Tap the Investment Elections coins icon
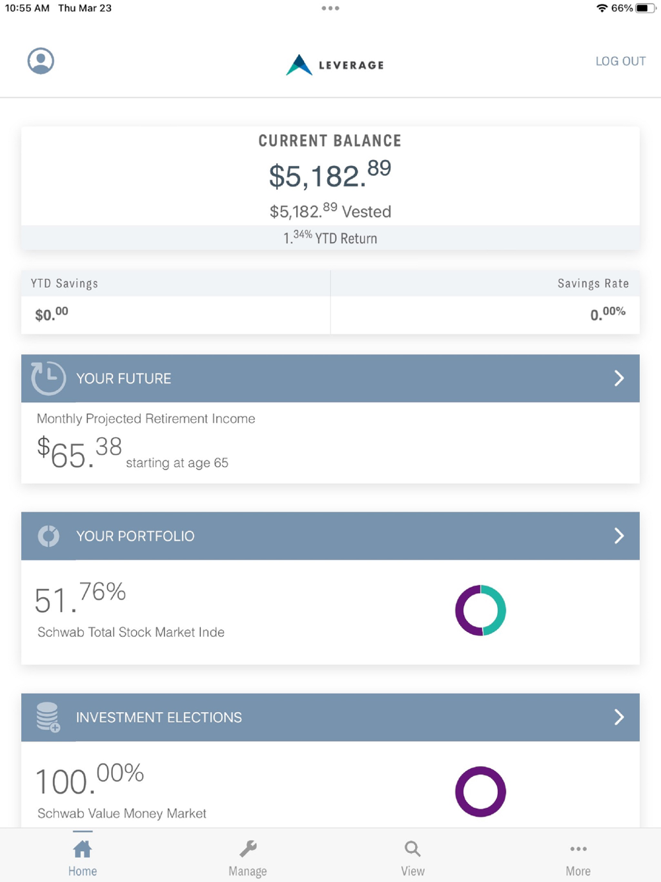 [48, 717]
